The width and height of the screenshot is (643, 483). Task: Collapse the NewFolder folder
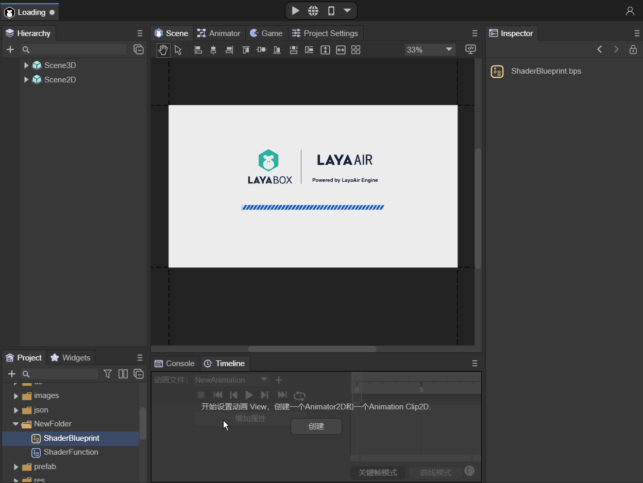[16, 424]
